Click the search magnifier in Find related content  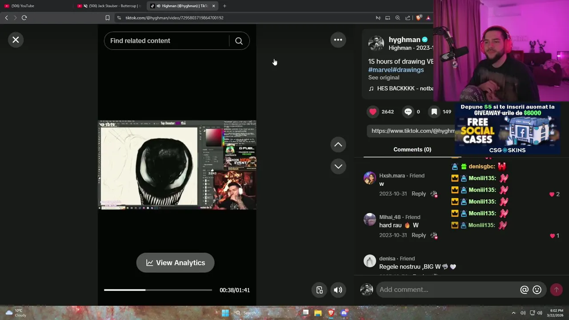239,41
